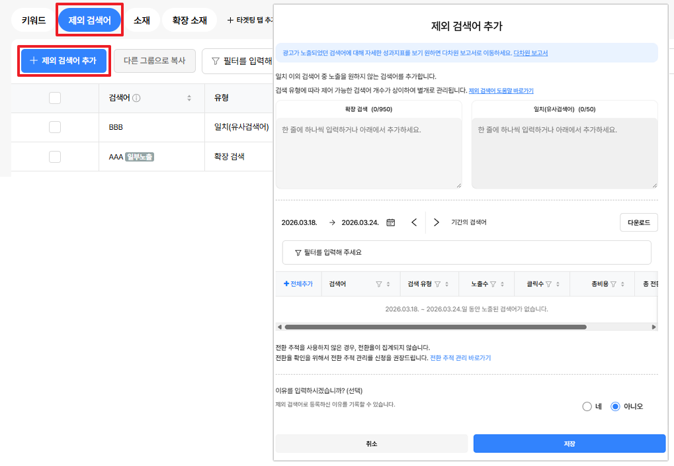The image size is (674, 466).
Task: Sort the 노출수 column
Action: (502, 284)
